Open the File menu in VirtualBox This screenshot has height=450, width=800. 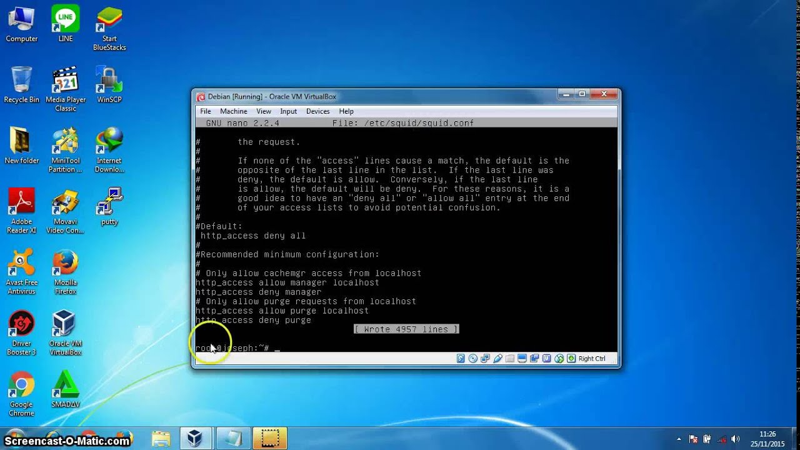pos(206,111)
